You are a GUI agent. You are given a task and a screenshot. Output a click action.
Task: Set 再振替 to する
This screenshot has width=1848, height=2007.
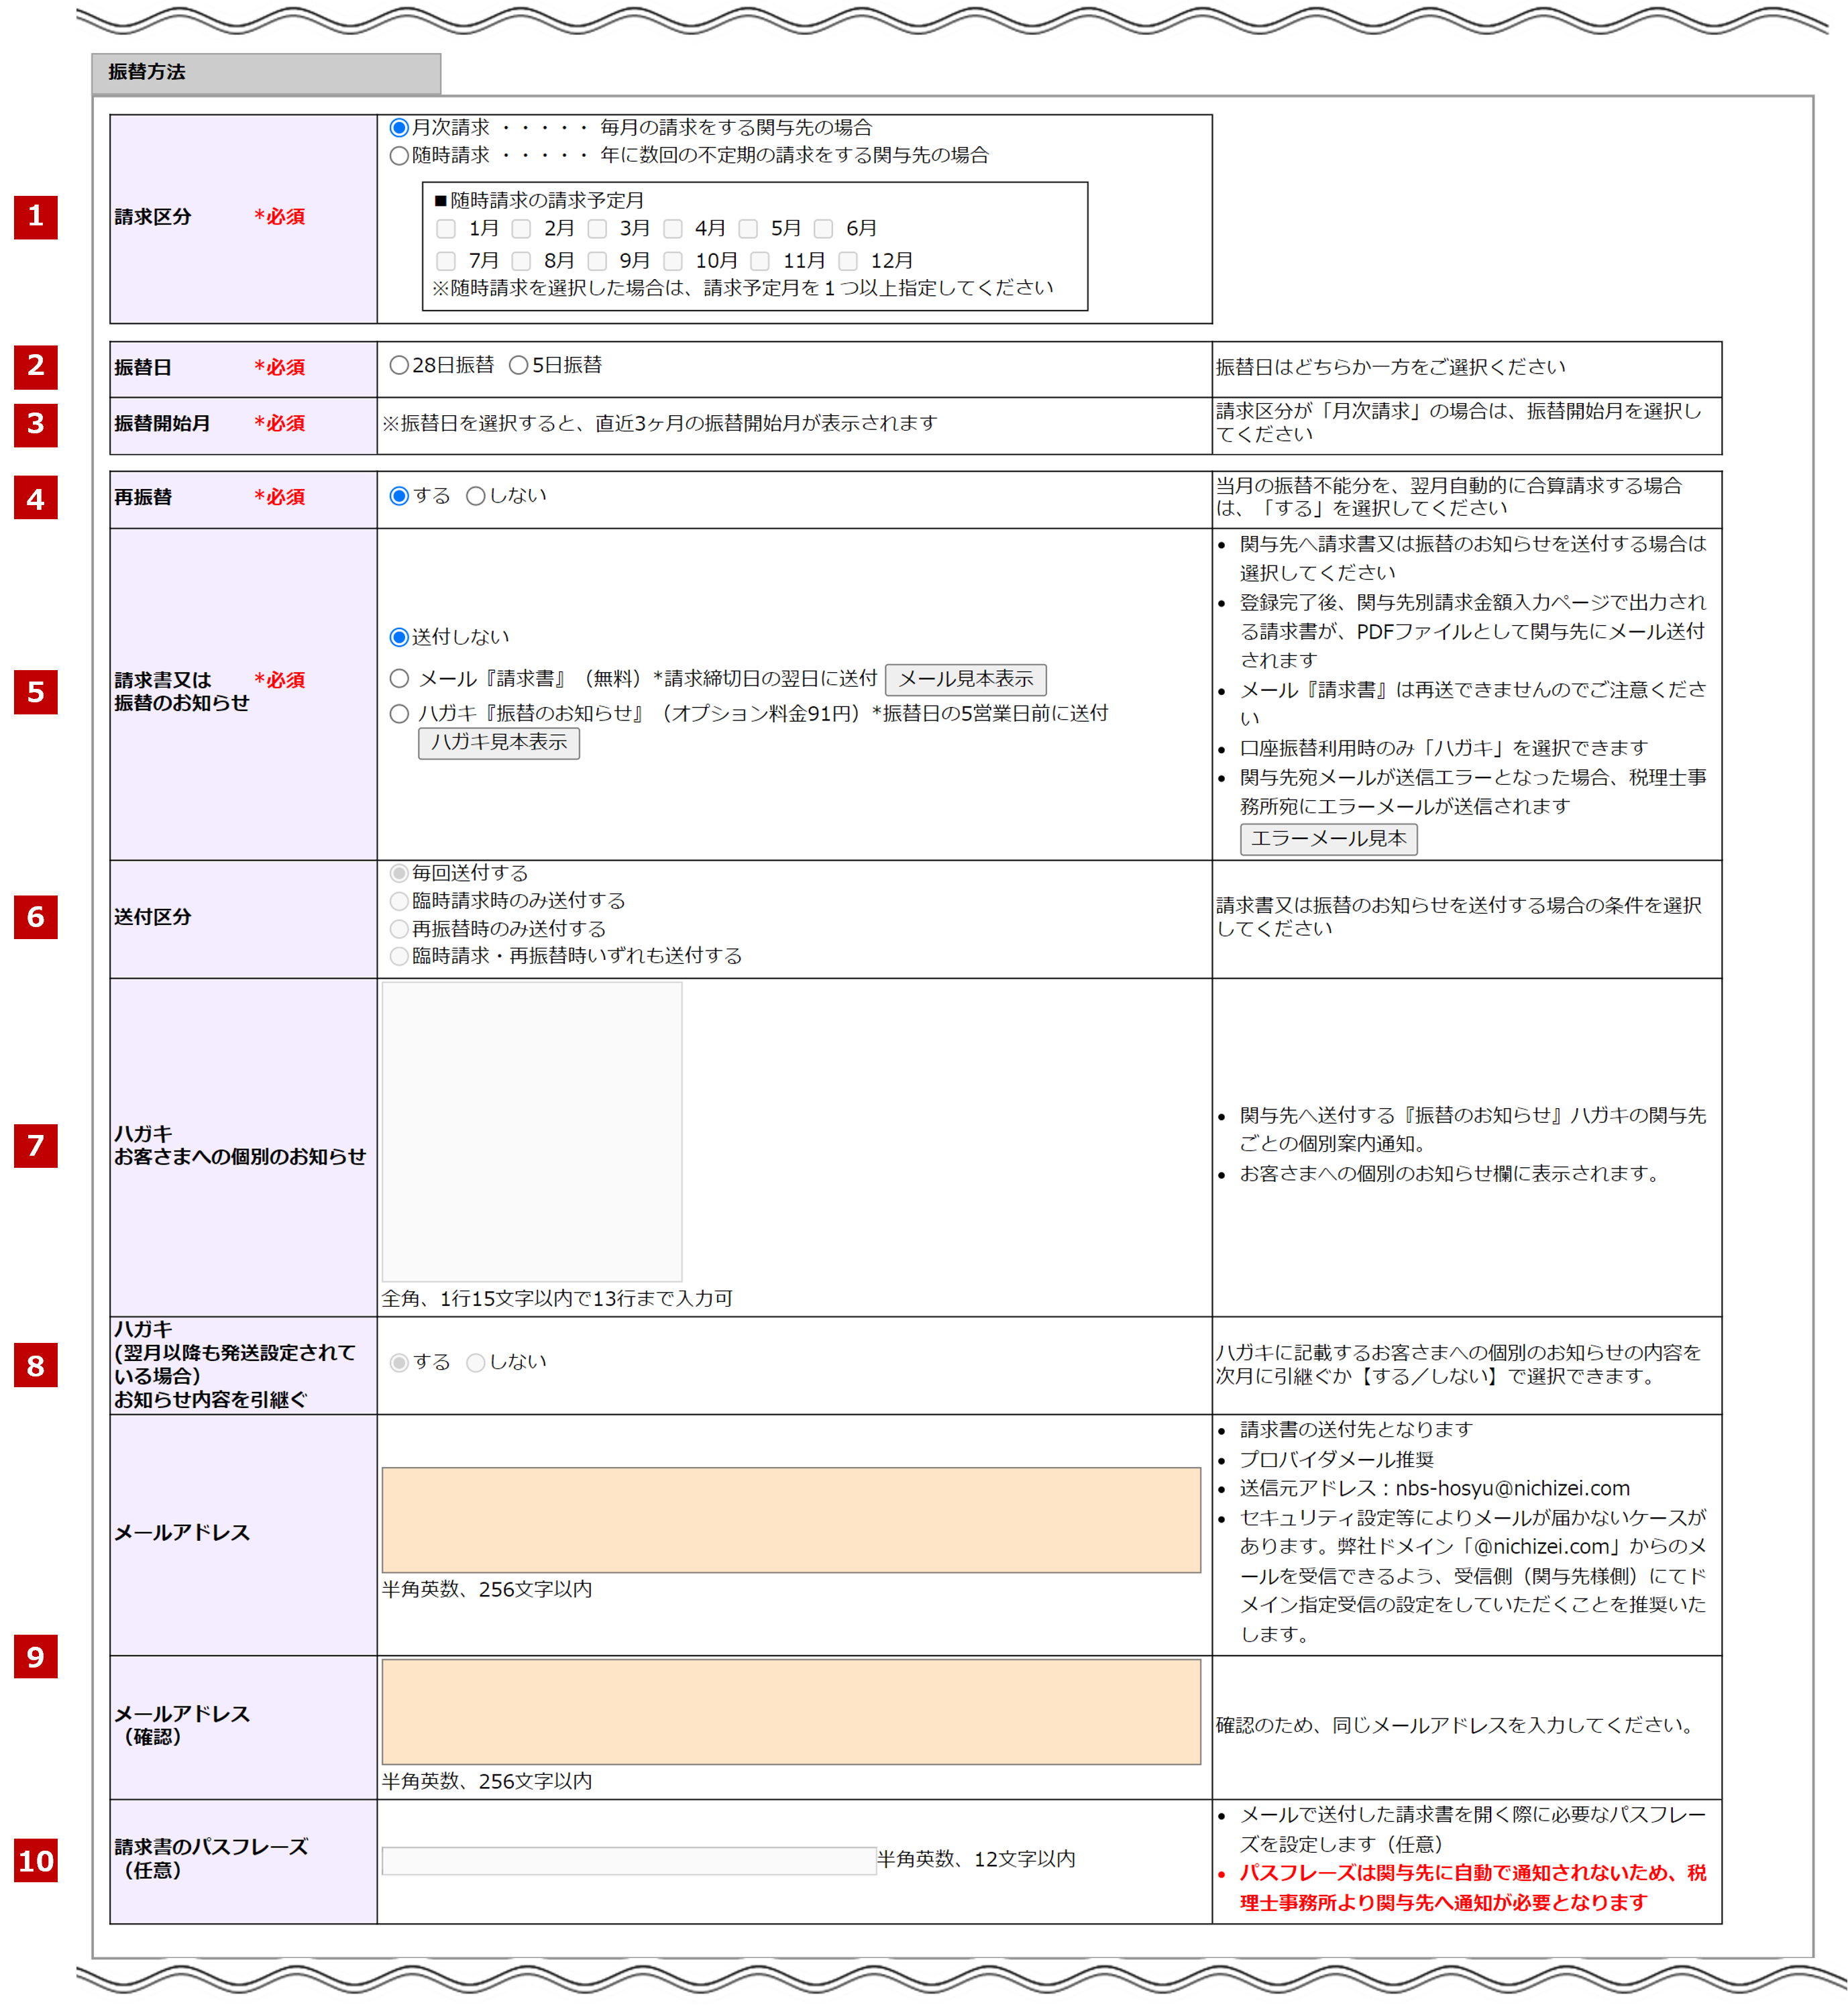click(399, 496)
